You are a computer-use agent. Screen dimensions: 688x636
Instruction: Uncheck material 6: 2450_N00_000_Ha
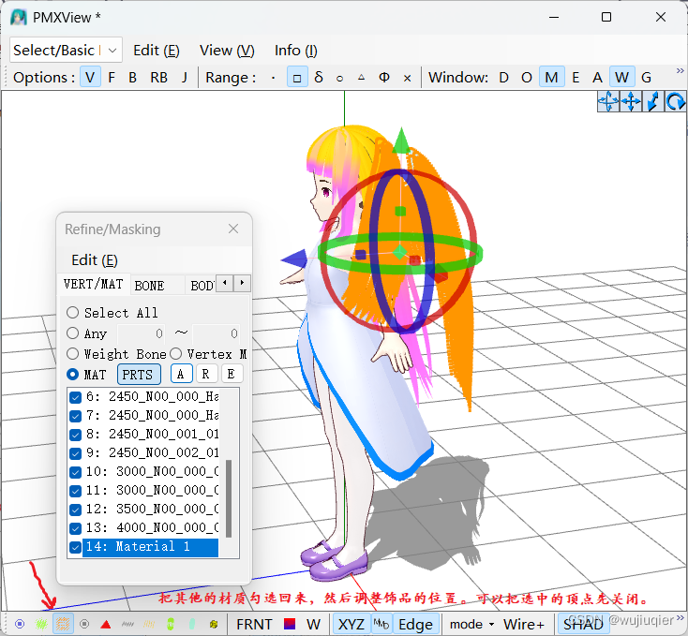(x=76, y=397)
